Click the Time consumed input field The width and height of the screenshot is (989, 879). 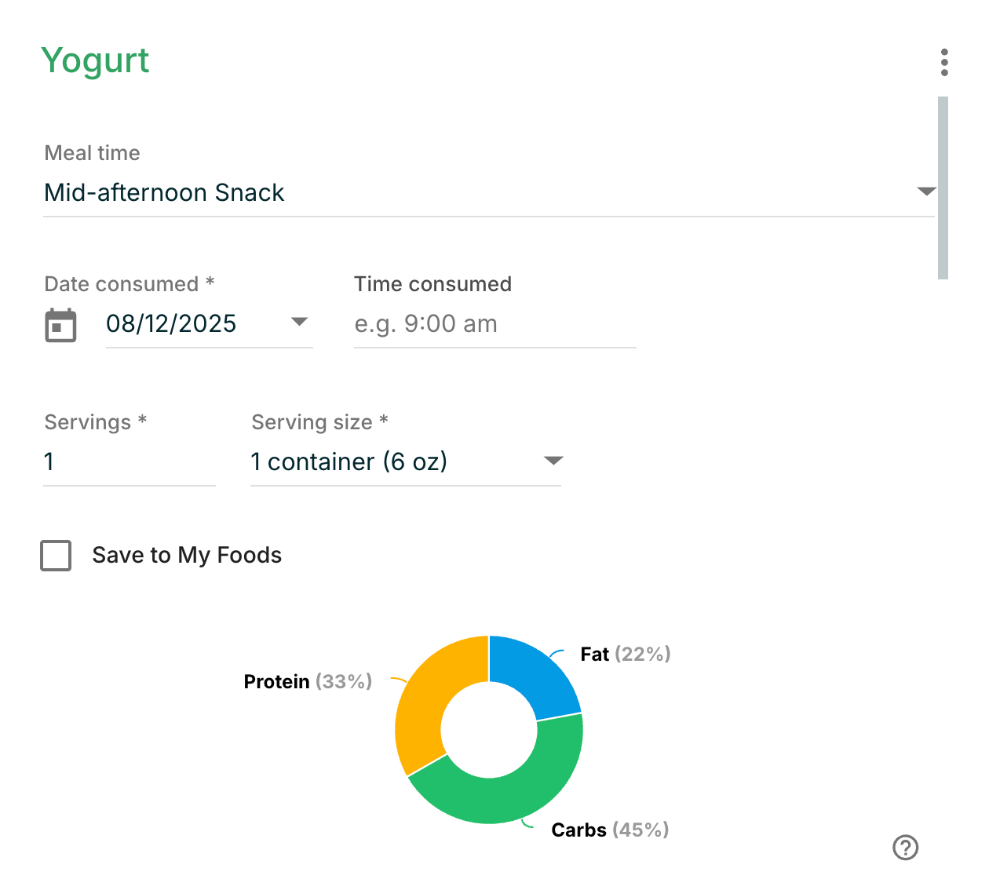click(x=494, y=324)
